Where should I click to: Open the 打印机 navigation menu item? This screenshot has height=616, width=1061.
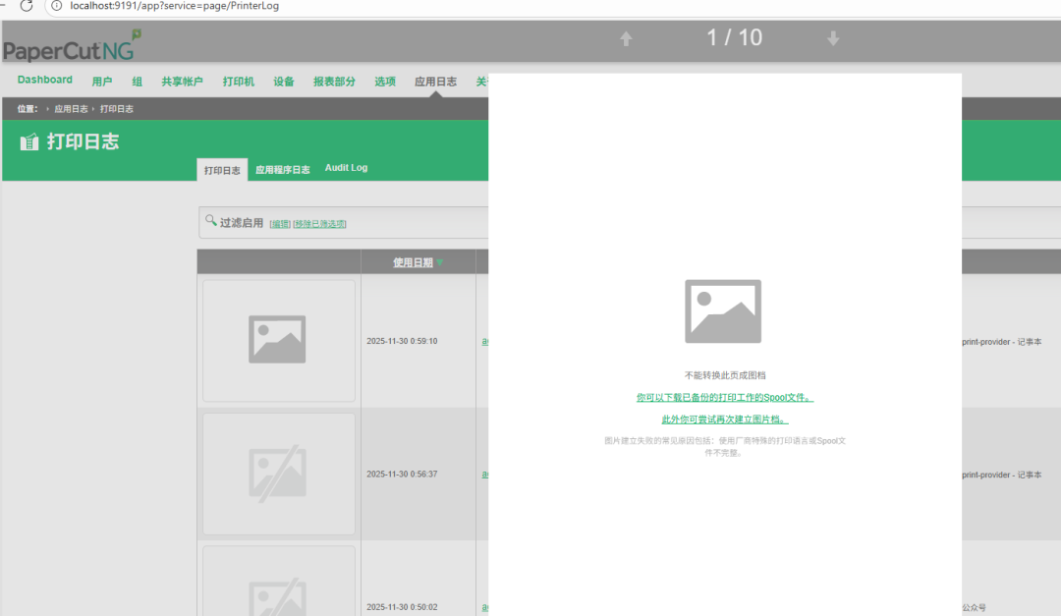click(239, 82)
